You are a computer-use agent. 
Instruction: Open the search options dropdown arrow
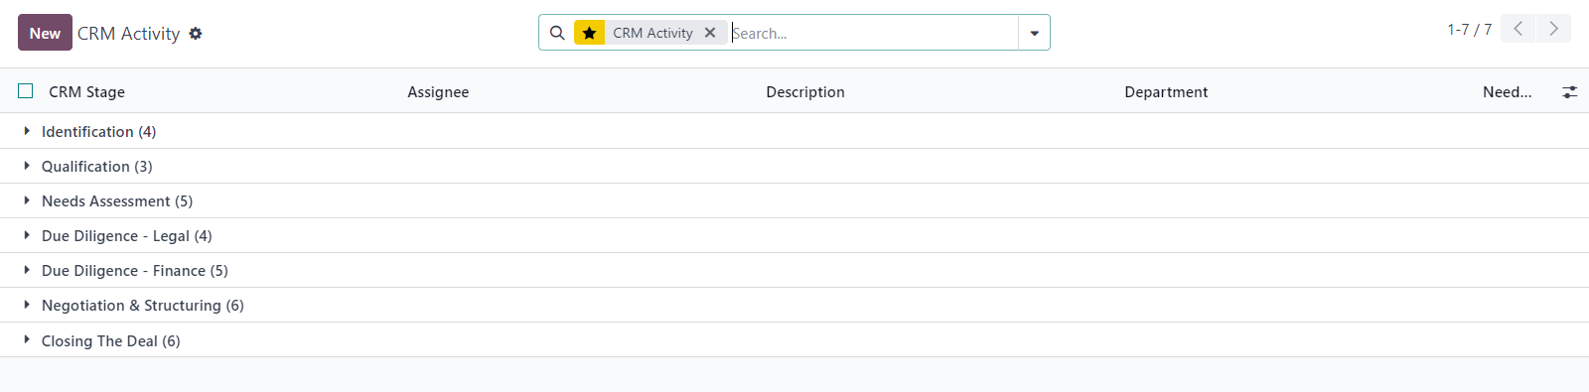point(1034,33)
